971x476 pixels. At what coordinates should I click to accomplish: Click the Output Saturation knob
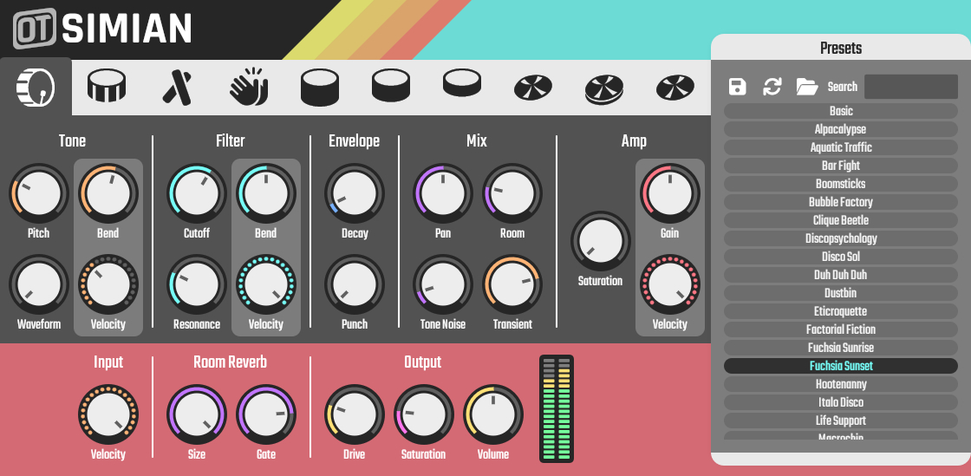point(424,414)
